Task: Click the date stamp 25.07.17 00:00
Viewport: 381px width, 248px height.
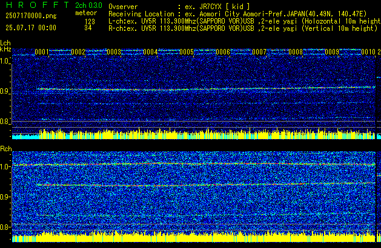Action: coord(31,28)
